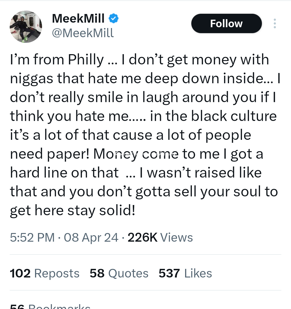Click the words "hard line on that"
The width and height of the screenshot is (291, 309).
(64, 173)
